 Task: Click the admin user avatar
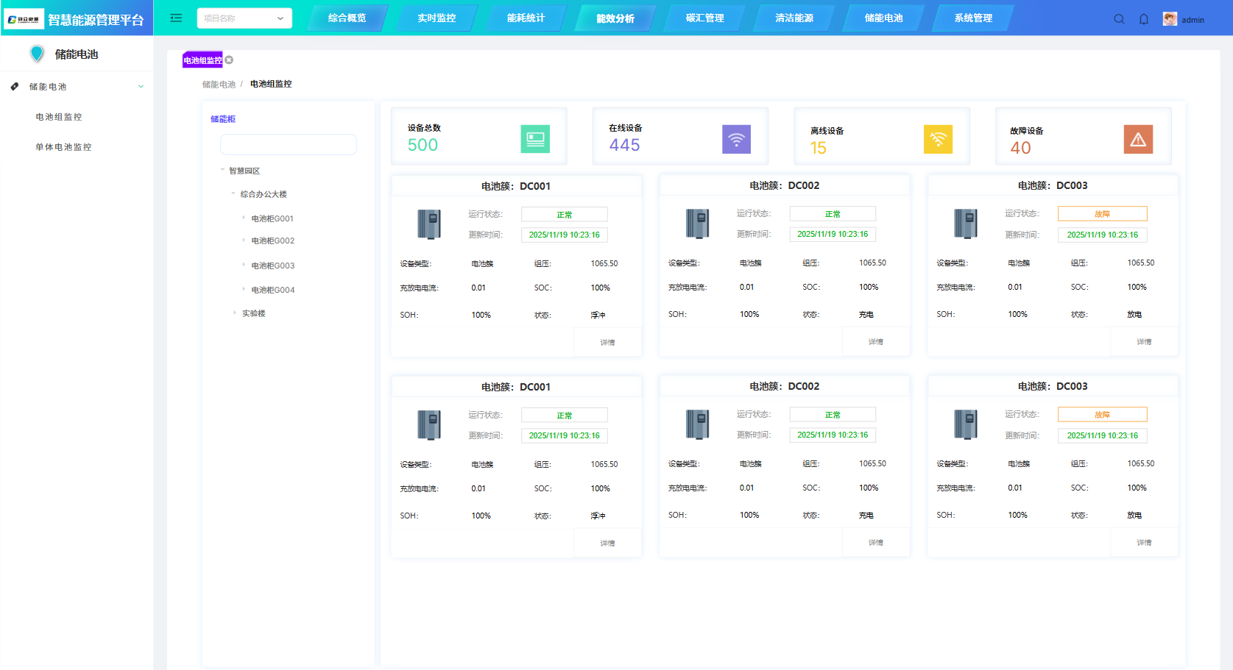(1170, 19)
